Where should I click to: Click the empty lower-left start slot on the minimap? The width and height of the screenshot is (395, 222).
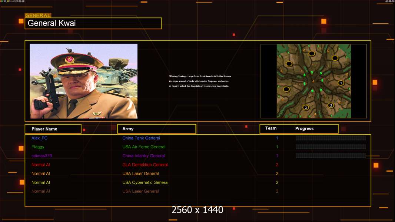coord(286,89)
